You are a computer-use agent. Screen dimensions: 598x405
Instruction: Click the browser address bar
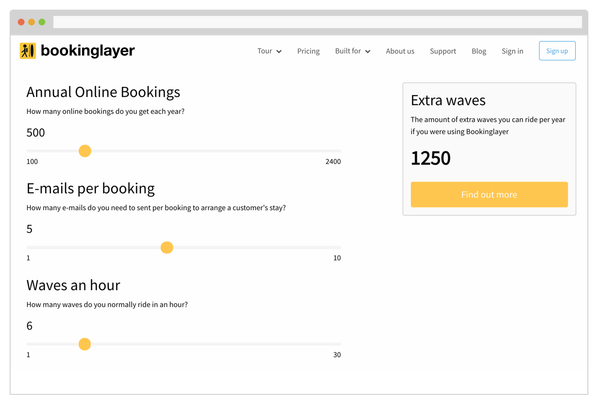pos(317,22)
